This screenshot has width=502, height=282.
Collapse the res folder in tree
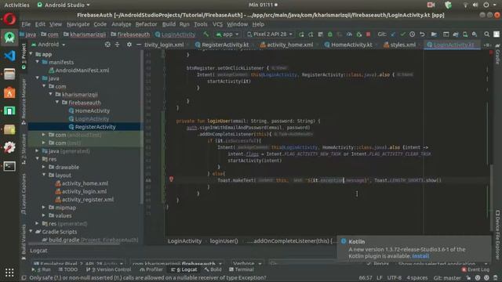tap(38, 159)
